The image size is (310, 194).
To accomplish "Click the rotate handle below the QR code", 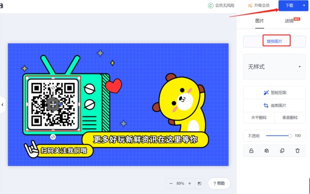I will click(53, 137).
